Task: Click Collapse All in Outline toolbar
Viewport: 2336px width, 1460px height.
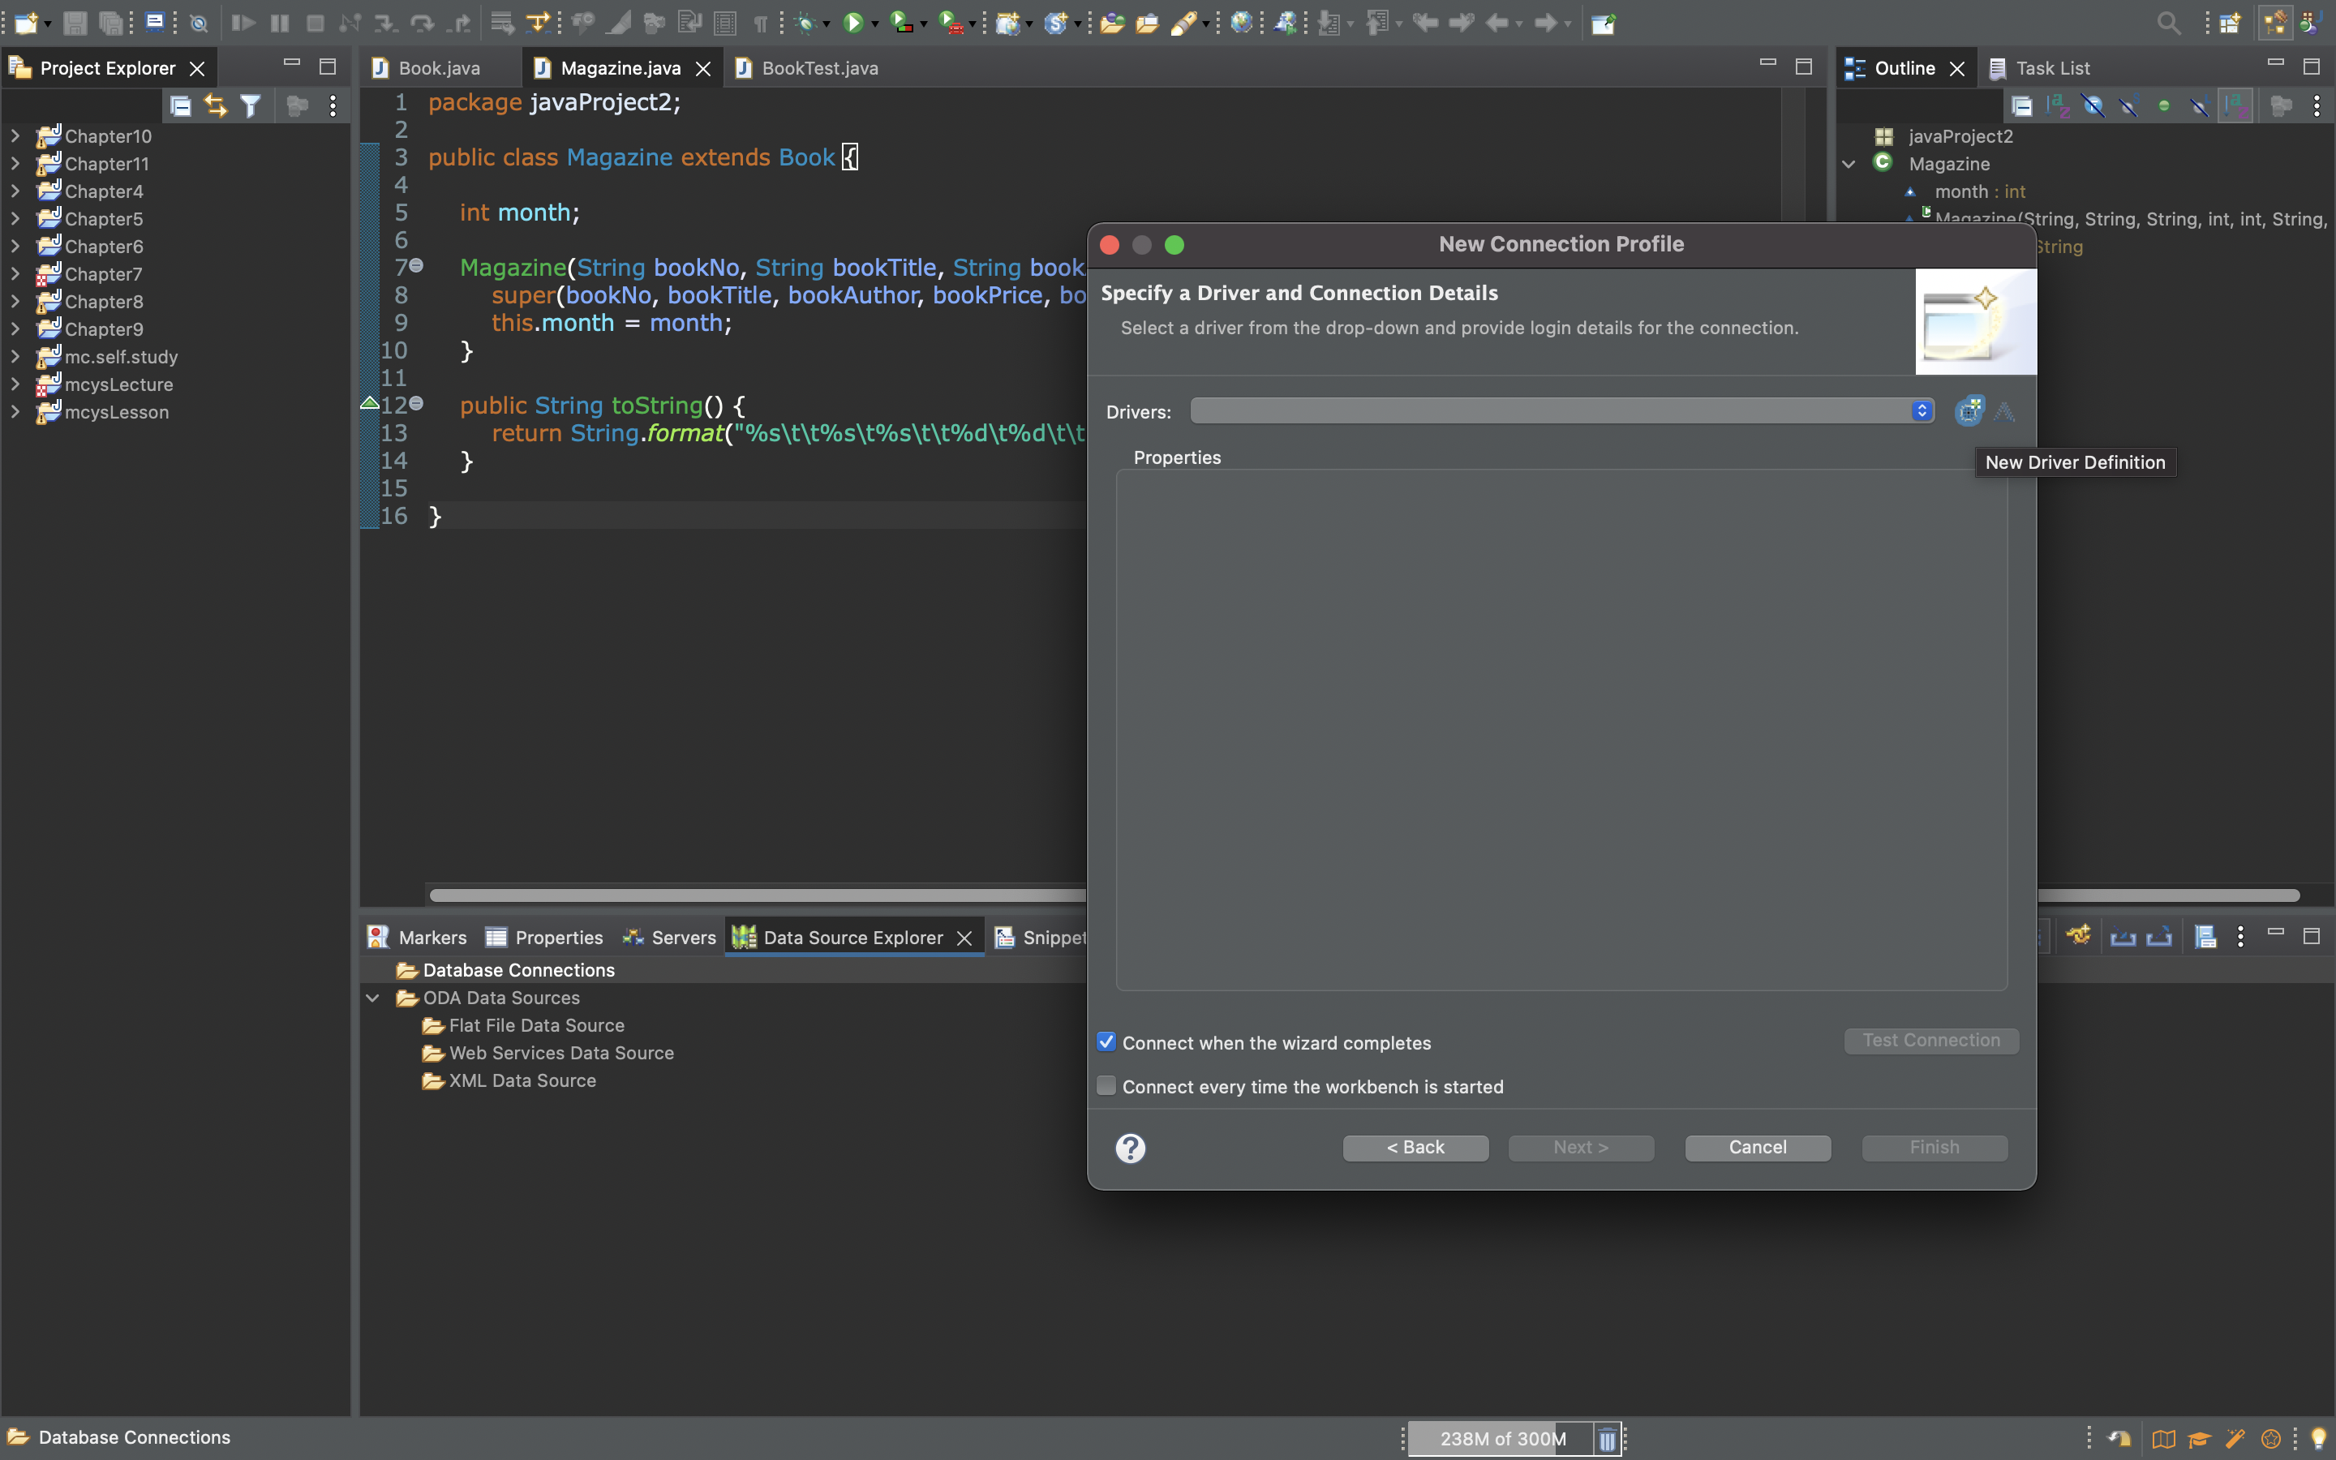Action: click(x=2022, y=106)
